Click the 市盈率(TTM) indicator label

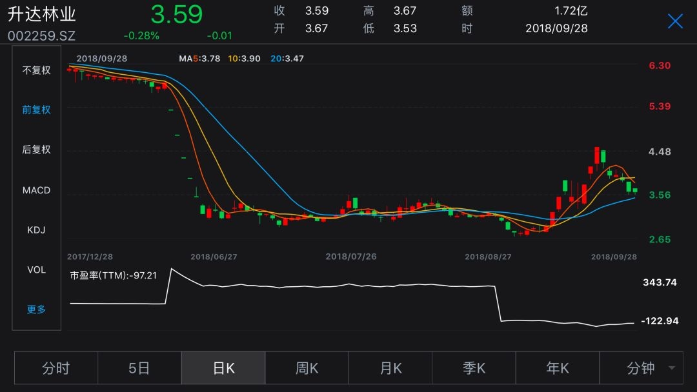tap(113, 275)
